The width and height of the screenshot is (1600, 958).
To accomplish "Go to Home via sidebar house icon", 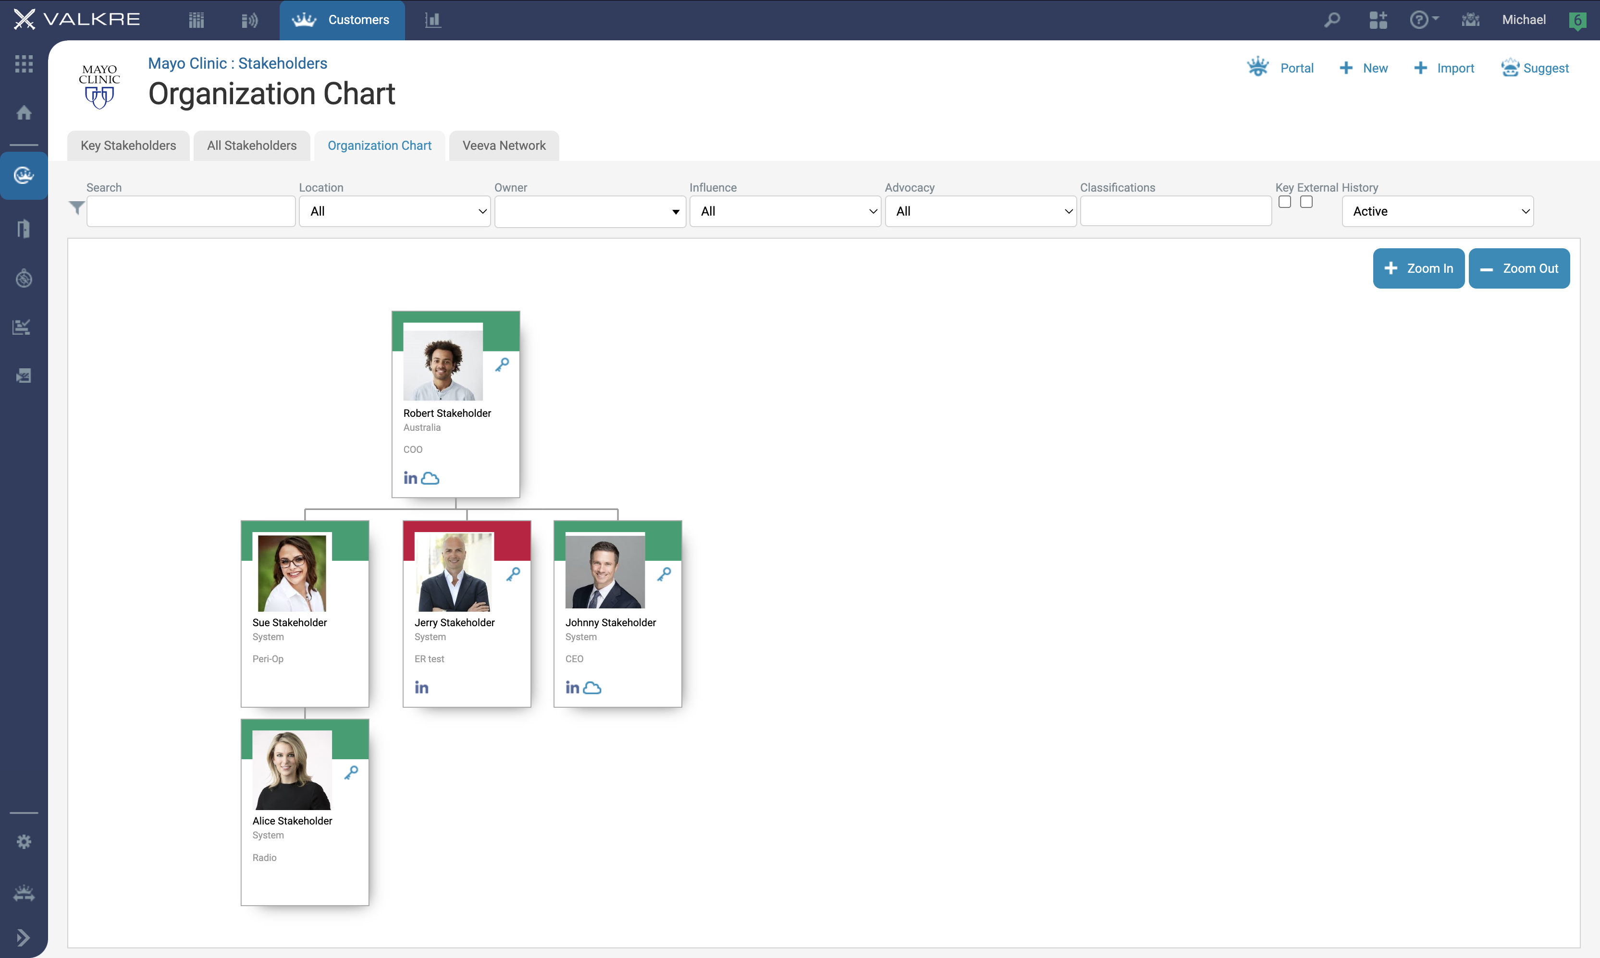I will [24, 112].
